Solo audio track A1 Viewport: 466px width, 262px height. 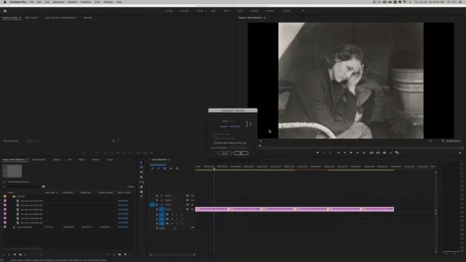[177, 215]
